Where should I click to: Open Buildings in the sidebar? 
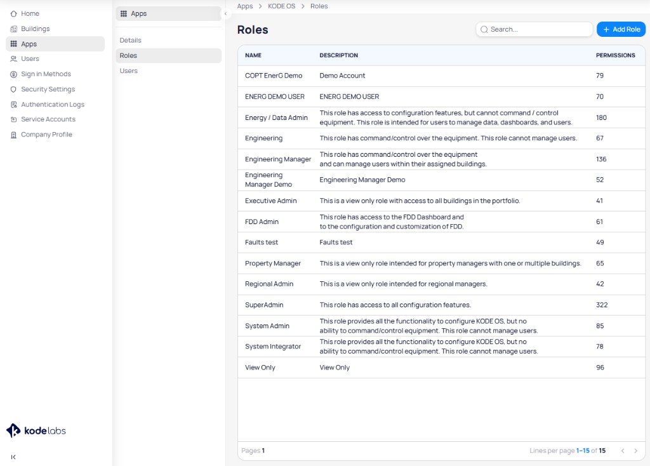55,29
